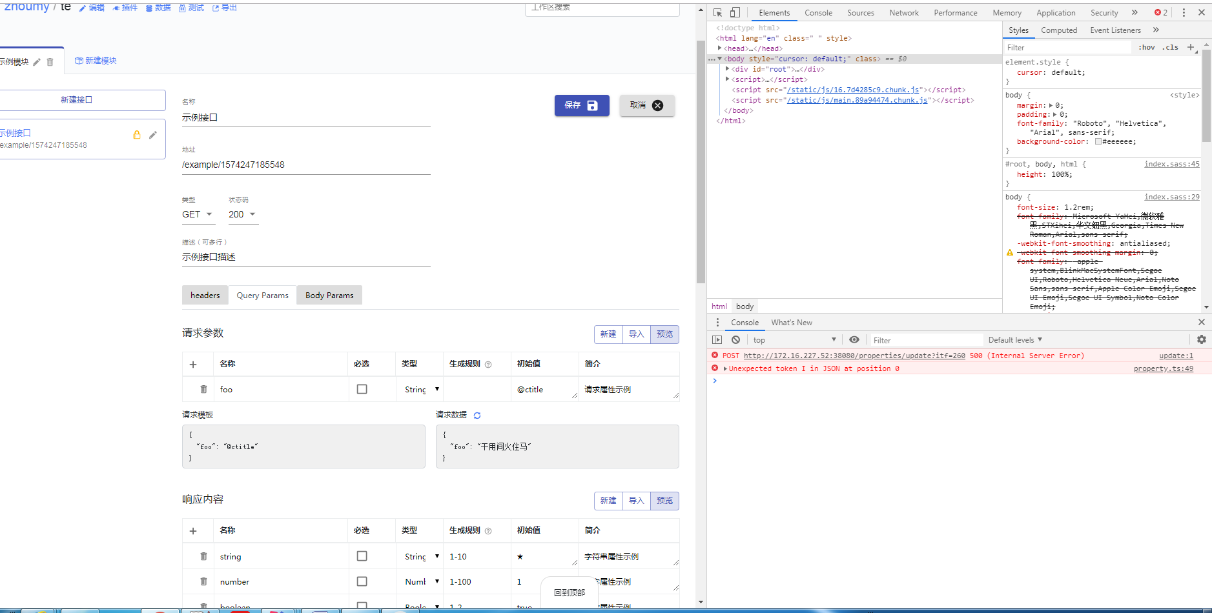Select the inspect element icon in DevTools

coord(717,12)
